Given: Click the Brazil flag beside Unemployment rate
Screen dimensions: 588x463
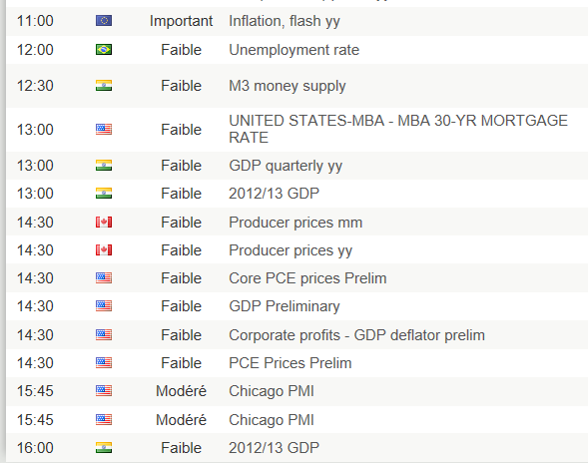Looking at the screenshot, I should point(104,50).
